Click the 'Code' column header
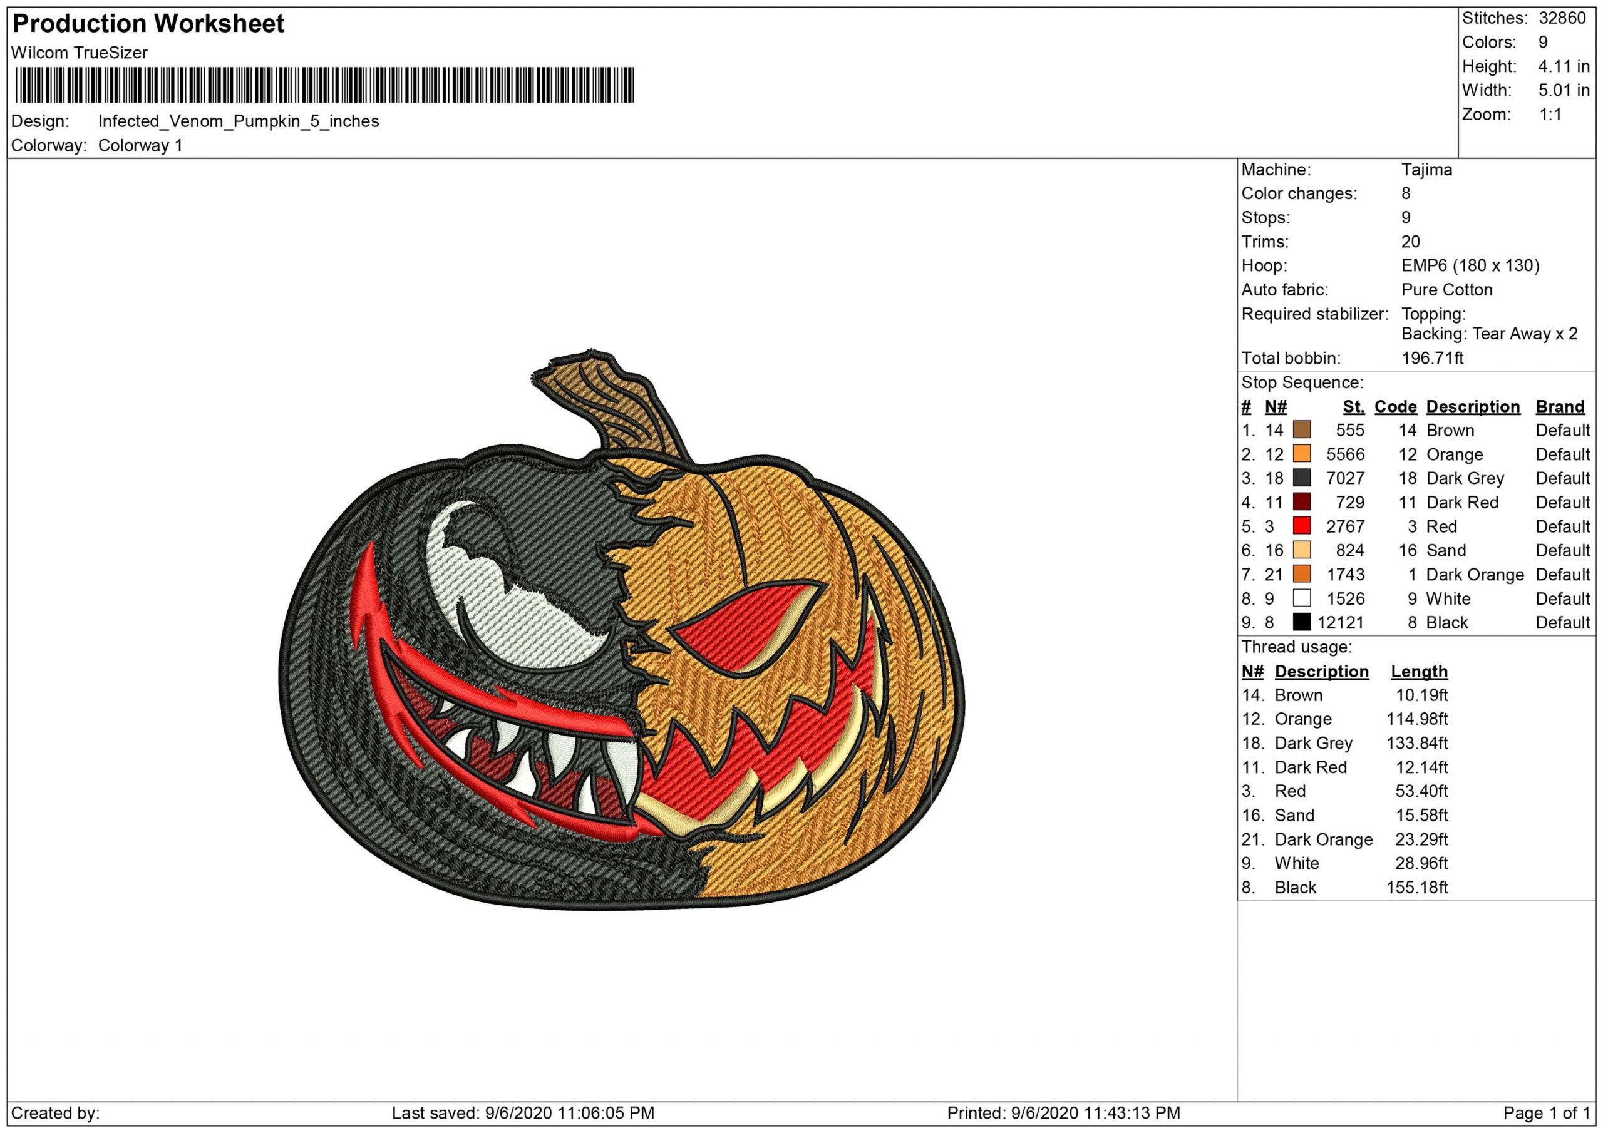1603x1128 pixels. tap(1395, 406)
